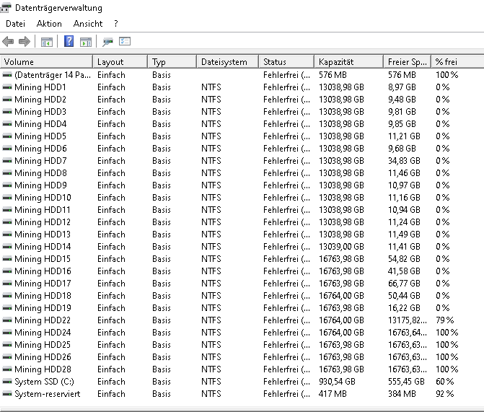Image resolution: width=484 pixels, height=412 pixels.
Task: Show or hide the console tree icon
Action: [47, 42]
